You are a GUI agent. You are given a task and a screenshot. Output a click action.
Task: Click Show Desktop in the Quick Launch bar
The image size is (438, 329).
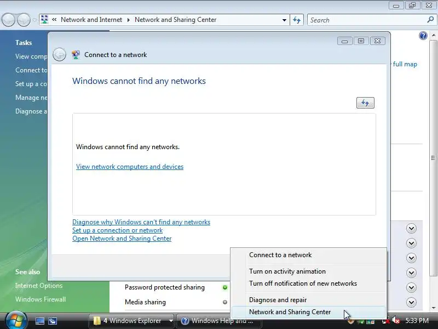tap(39, 321)
